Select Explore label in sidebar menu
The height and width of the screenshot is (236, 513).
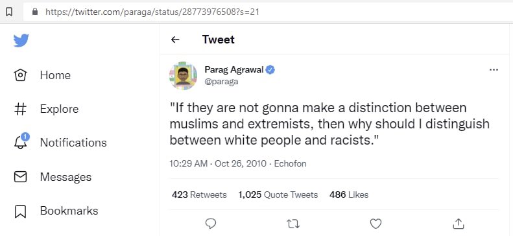[x=59, y=109]
